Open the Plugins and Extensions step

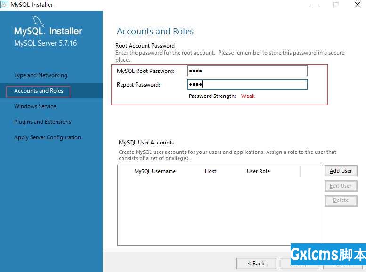pos(42,122)
